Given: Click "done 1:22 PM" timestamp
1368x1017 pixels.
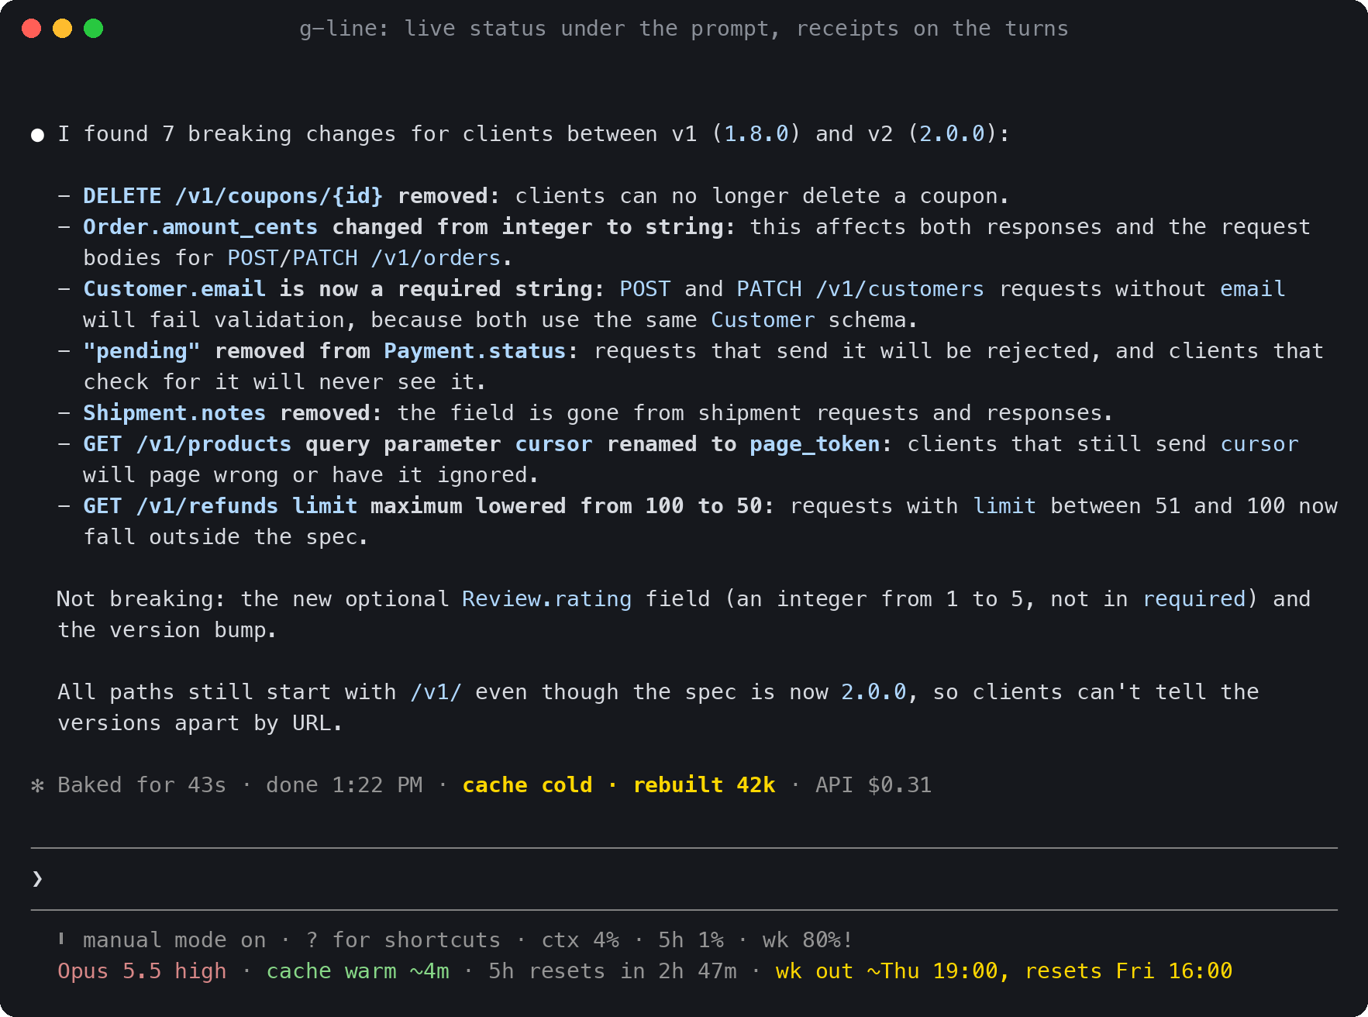Looking at the screenshot, I should click(x=344, y=785).
